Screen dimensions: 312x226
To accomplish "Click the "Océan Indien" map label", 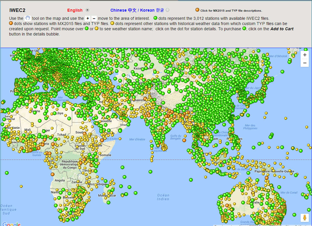I will tap(163, 197).
